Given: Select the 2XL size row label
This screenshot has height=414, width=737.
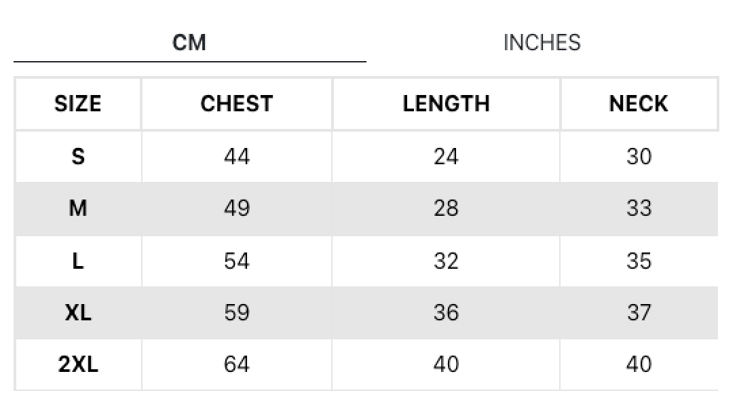Looking at the screenshot, I should pyautogui.click(x=78, y=364).
